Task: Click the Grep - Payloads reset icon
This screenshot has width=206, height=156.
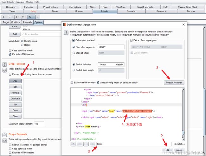Action: tap(5, 140)
